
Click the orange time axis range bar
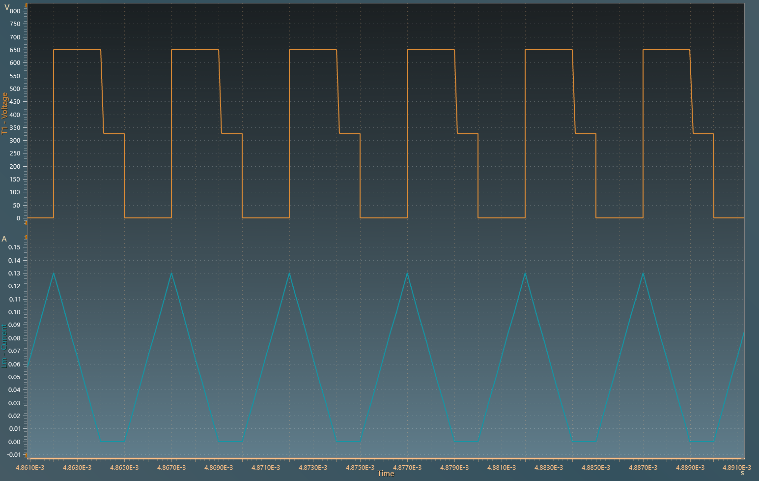click(386, 459)
